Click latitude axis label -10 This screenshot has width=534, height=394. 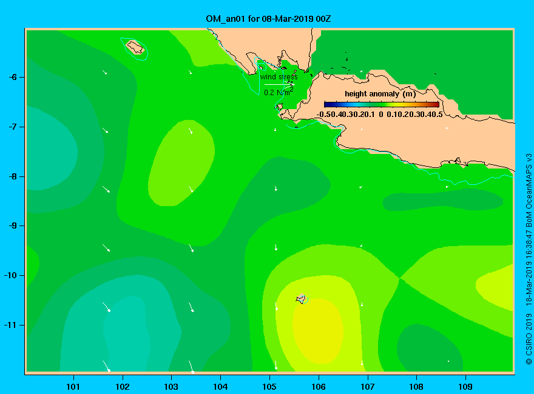tap(10, 275)
